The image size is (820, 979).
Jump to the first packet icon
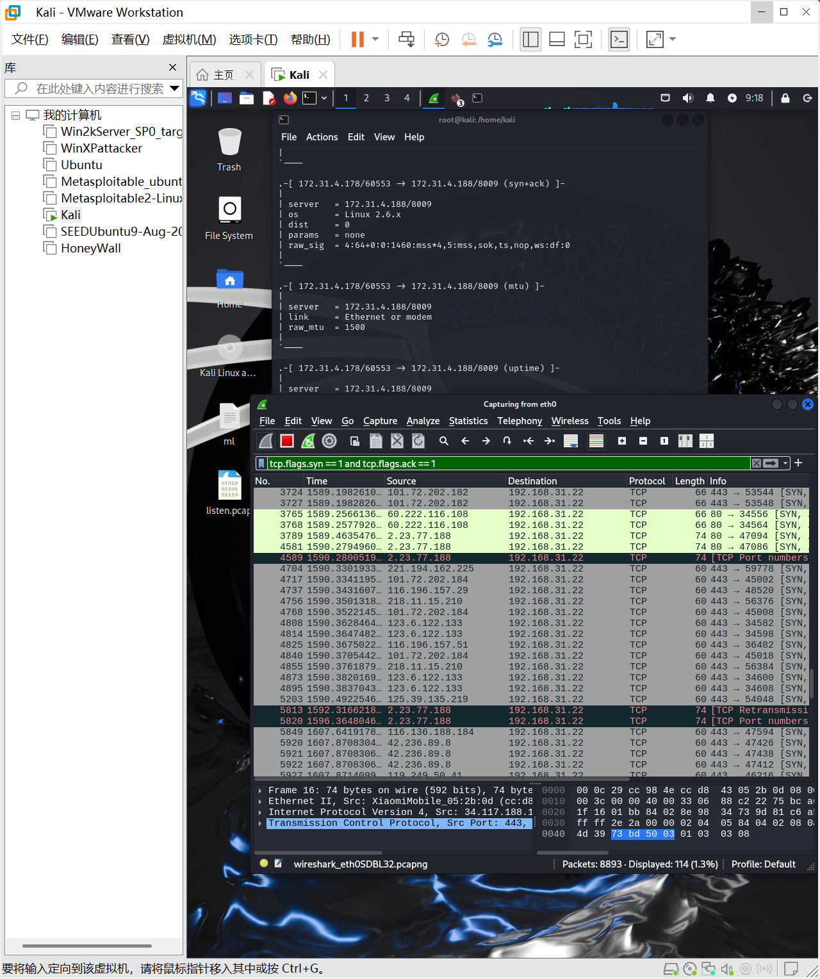point(529,441)
